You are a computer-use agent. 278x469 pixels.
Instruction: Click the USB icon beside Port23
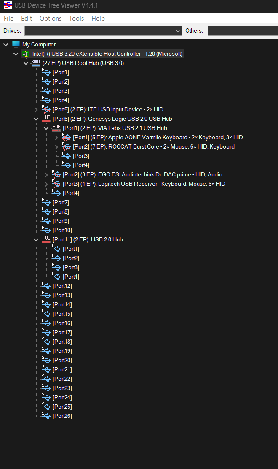click(46, 388)
